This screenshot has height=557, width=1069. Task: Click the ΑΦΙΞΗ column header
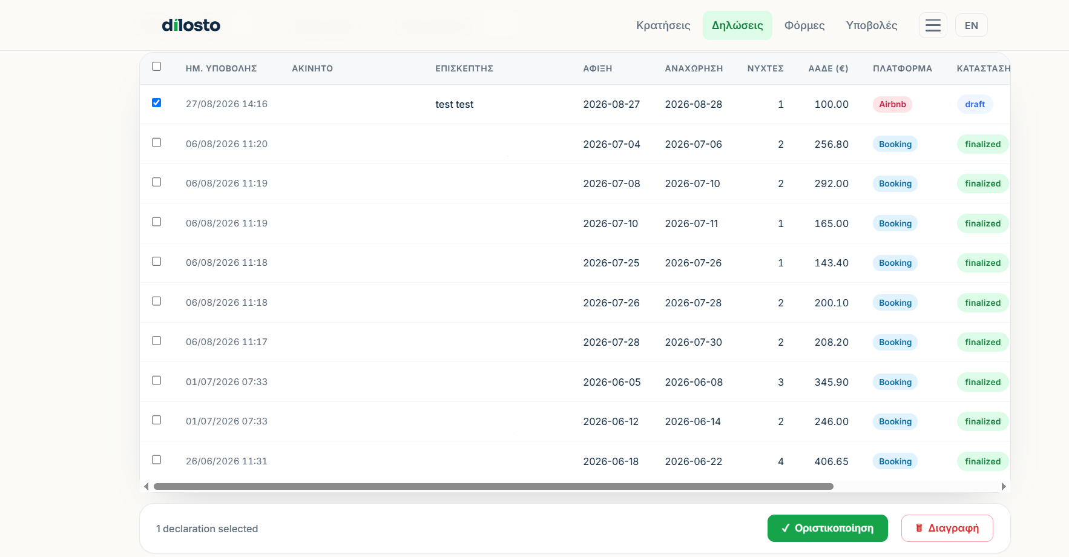[x=597, y=68]
